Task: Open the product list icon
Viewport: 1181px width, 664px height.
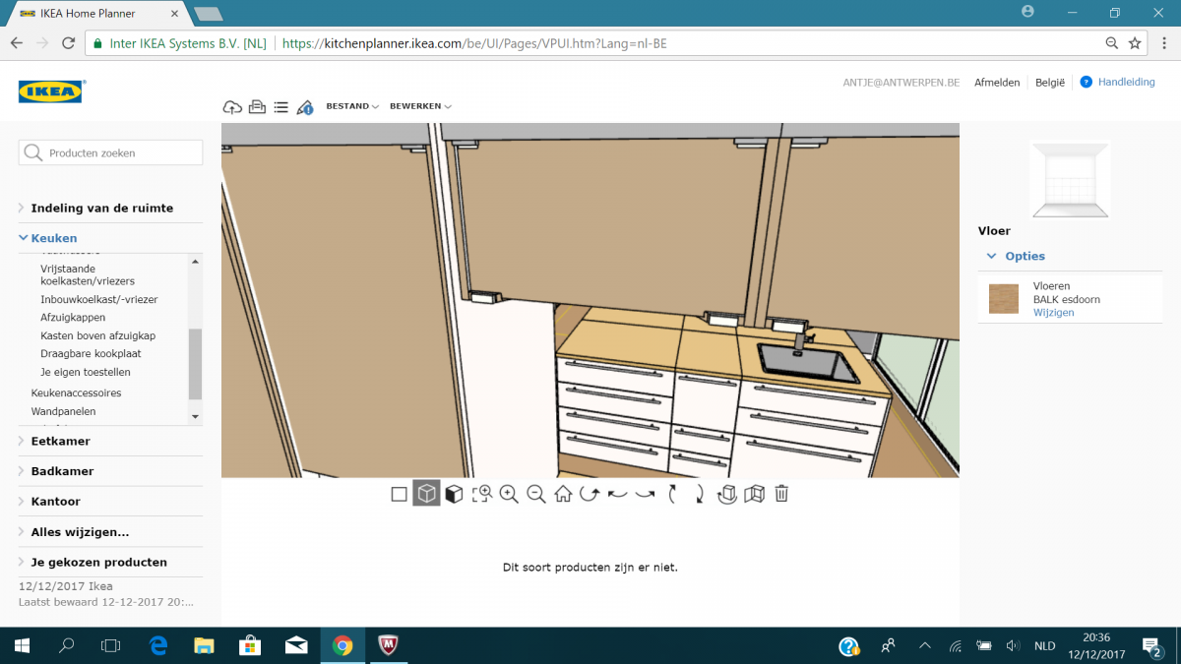Action: click(x=280, y=107)
